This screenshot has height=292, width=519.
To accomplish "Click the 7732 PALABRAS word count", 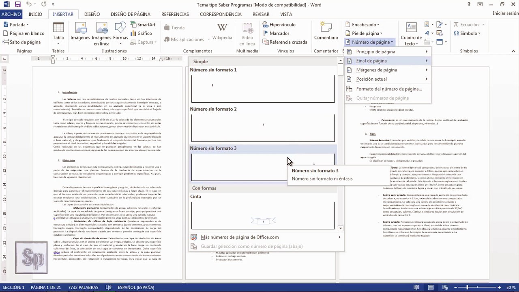I will [83, 288].
